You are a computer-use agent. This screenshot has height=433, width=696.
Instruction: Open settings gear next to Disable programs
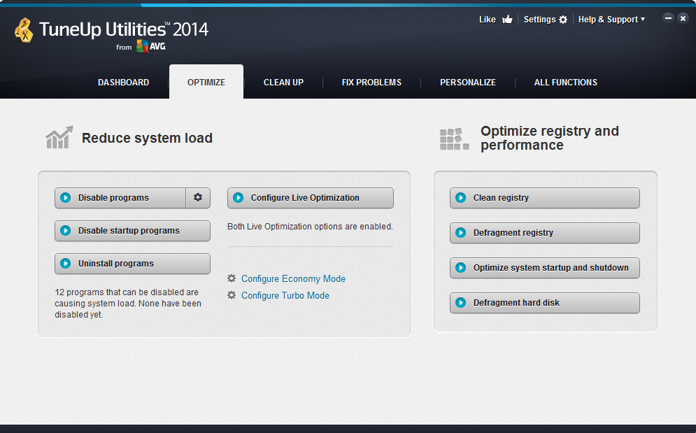pyautogui.click(x=198, y=198)
